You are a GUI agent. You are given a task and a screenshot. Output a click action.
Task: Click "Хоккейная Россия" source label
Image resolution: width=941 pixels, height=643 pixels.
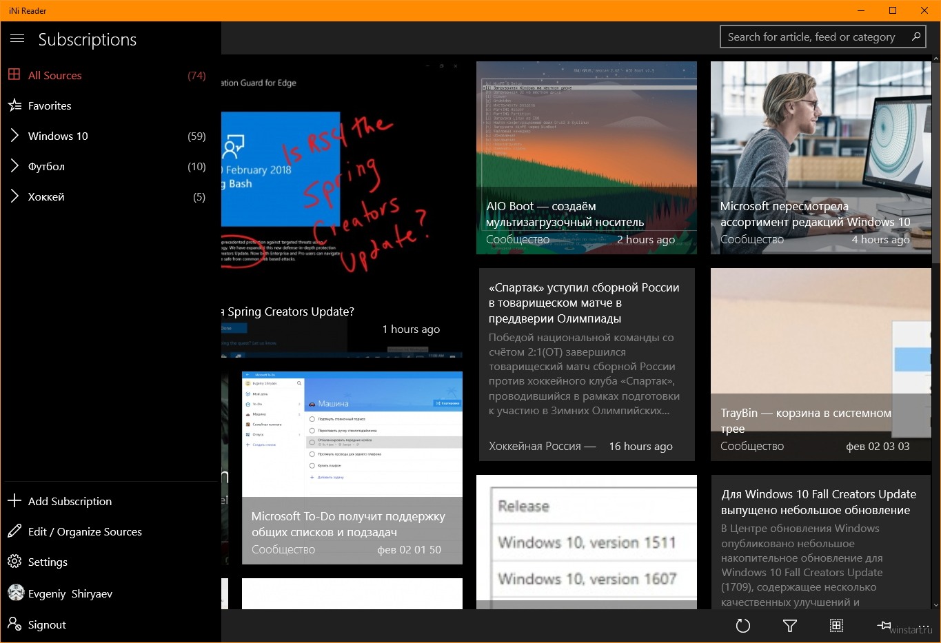click(535, 446)
